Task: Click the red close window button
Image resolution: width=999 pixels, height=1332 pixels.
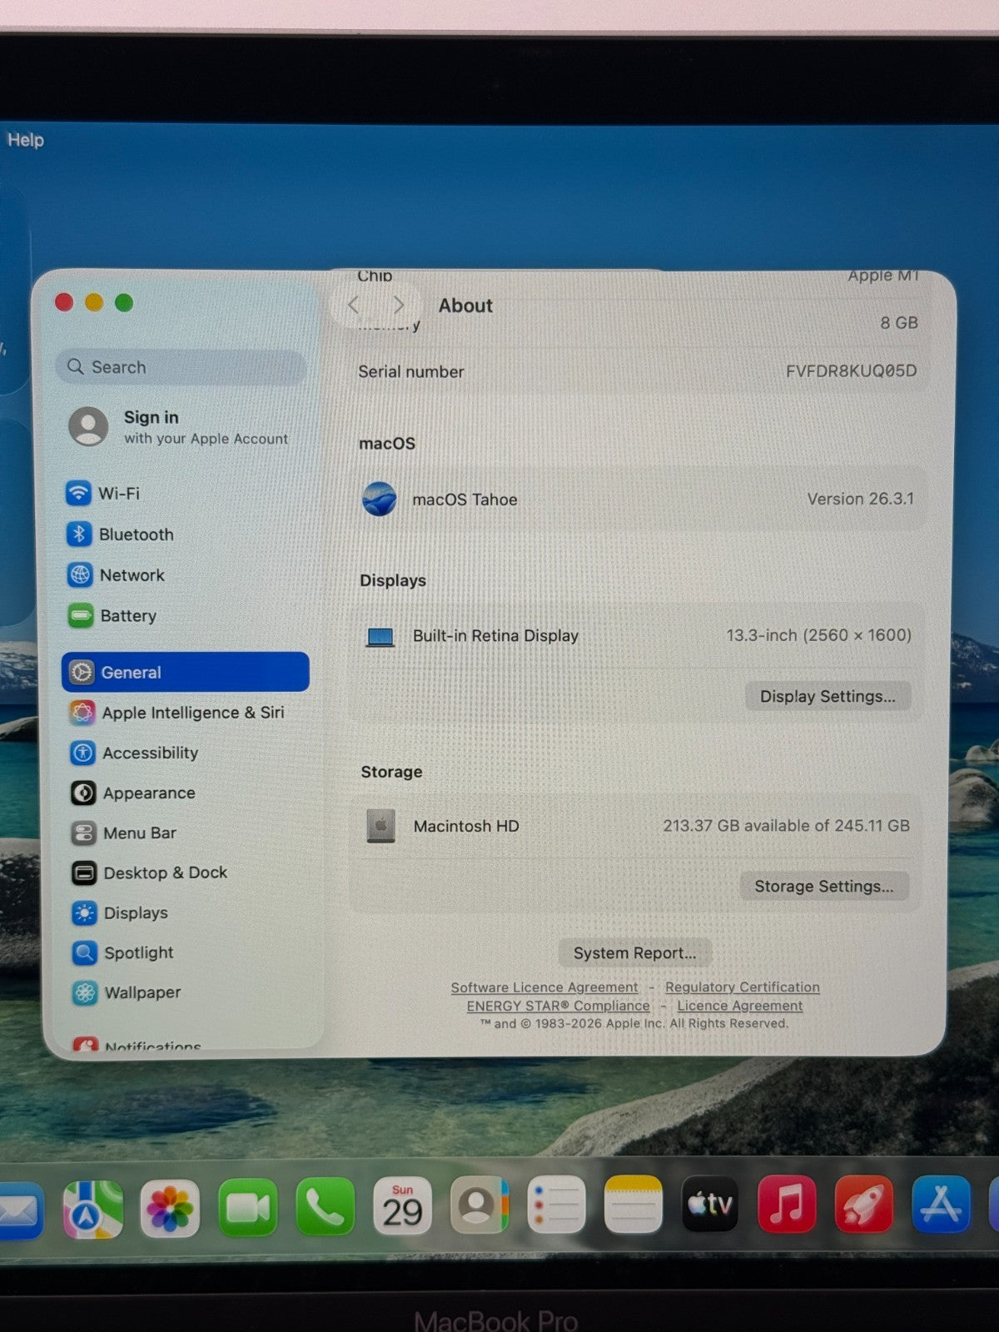Action: pyautogui.click(x=64, y=302)
